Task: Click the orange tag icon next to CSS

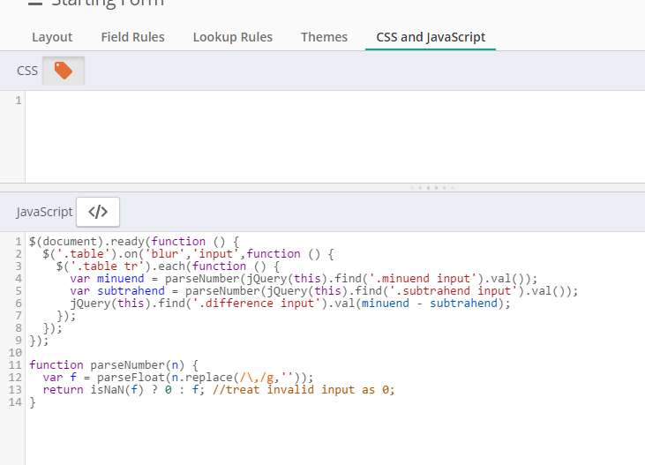Action: (64, 71)
